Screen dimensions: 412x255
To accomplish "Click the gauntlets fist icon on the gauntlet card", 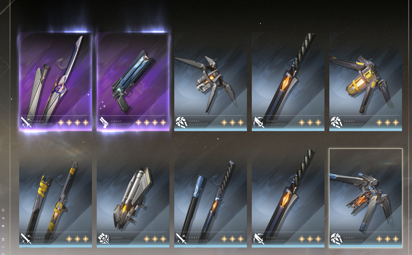I will (x=104, y=238).
